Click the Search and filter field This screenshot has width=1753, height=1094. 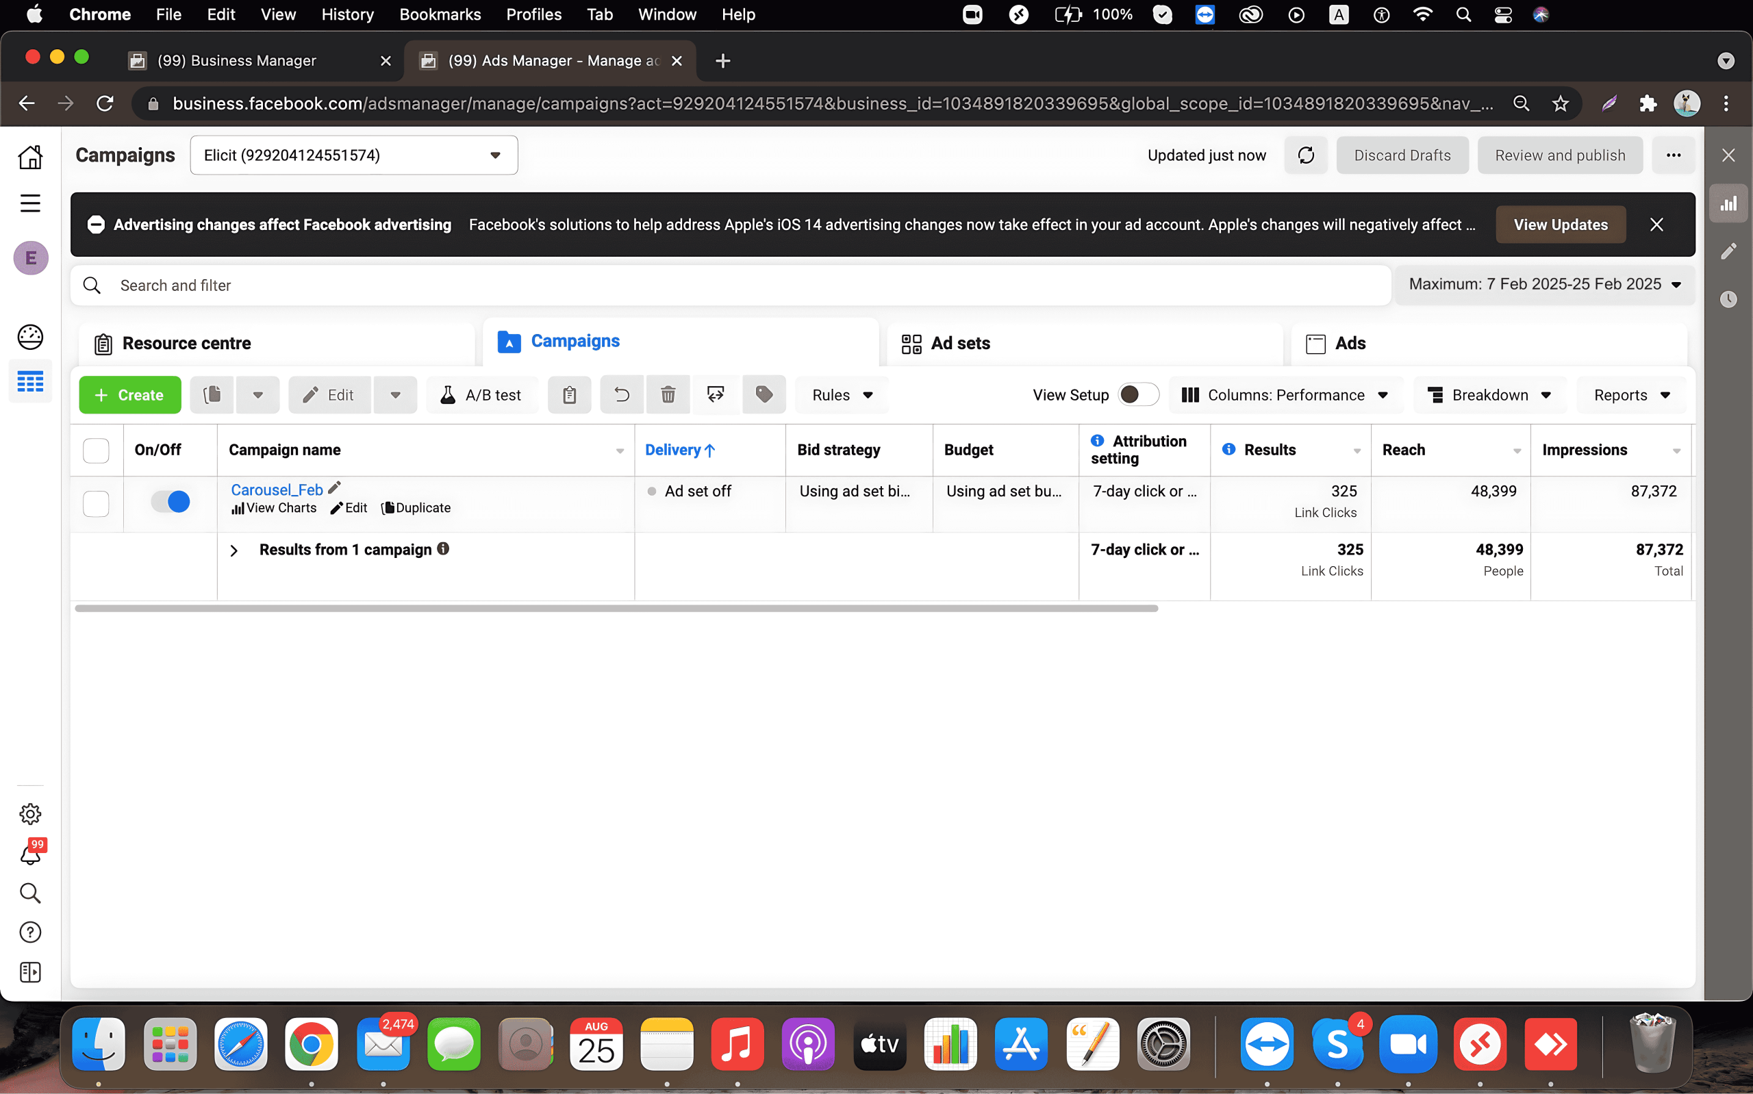pos(731,285)
